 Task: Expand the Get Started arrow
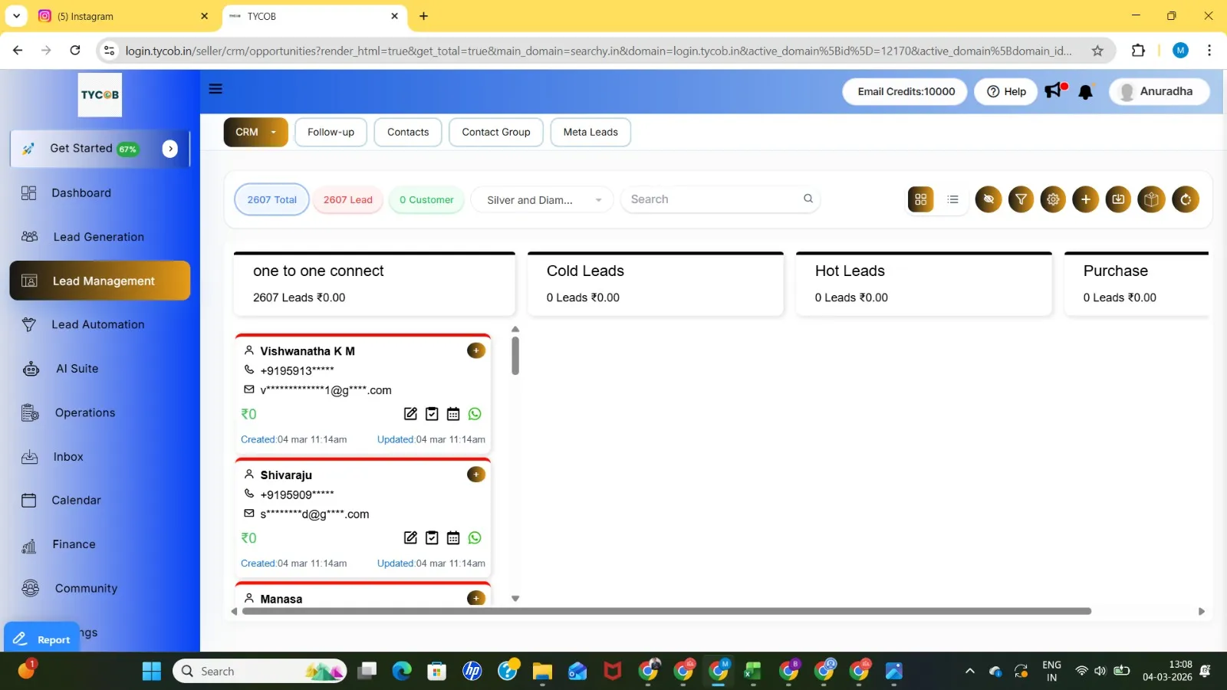(x=170, y=149)
